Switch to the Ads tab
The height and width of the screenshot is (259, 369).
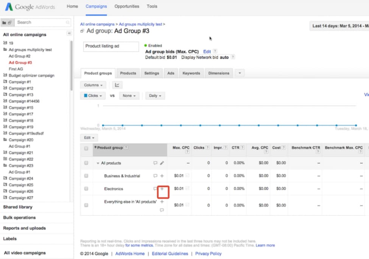171,73
